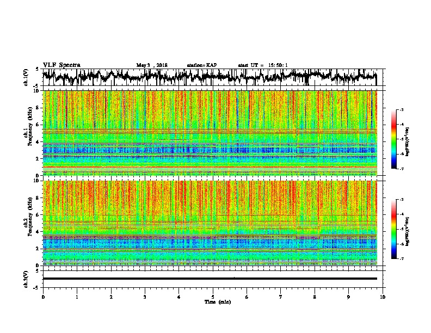Click the 'start UT = 15:50: 1' label

pos(263,65)
